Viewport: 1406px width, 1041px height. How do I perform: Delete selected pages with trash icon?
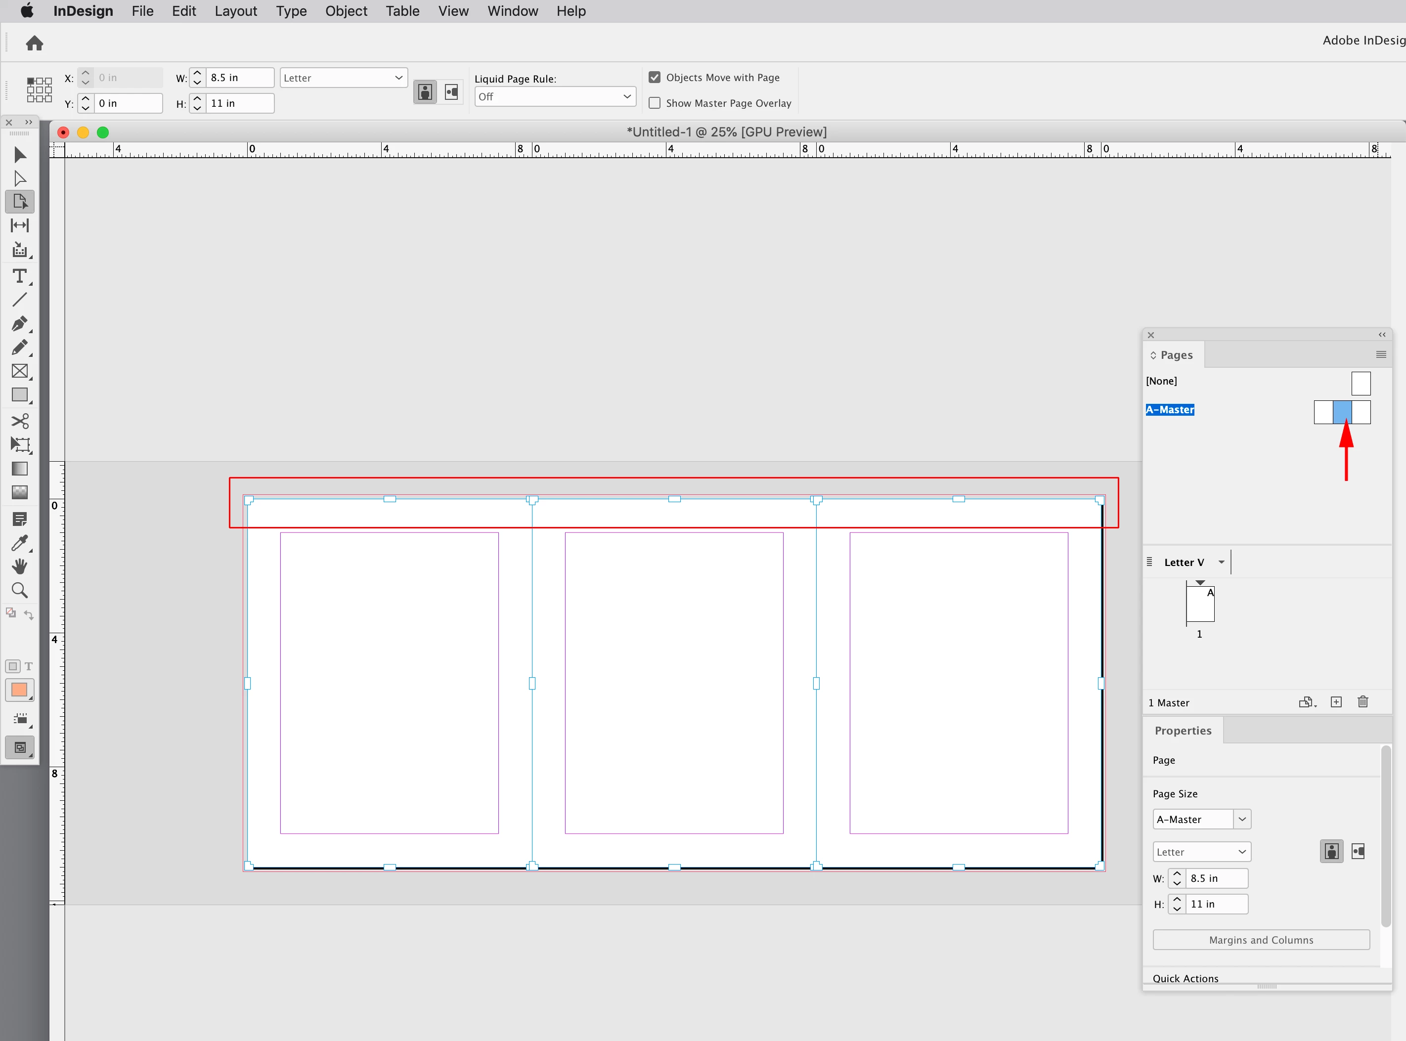coord(1362,702)
